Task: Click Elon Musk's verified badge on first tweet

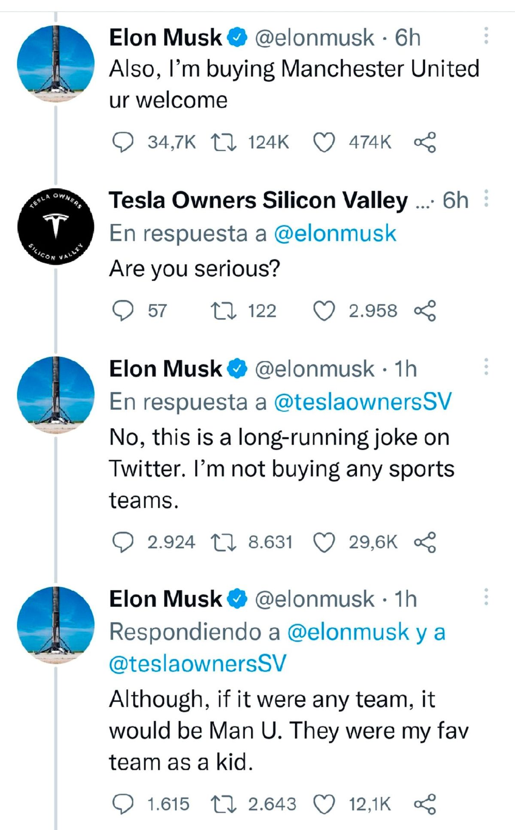Action: [236, 37]
